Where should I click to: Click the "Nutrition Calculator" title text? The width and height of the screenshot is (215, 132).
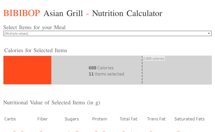127,13
